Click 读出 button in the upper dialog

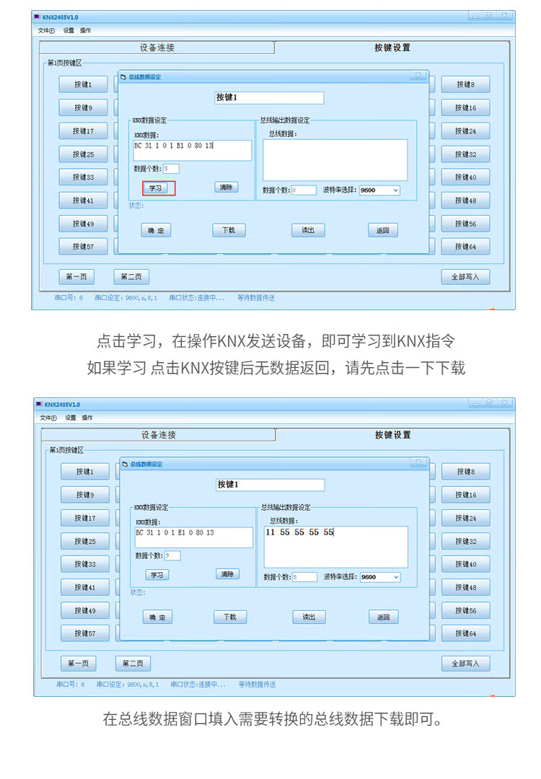pos(308,230)
